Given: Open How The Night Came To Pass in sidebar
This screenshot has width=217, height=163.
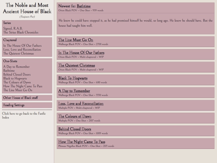Looking at the screenshot, I should (x=23, y=86).
